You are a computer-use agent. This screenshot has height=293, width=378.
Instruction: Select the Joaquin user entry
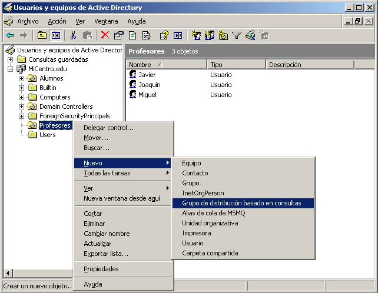tap(149, 85)
